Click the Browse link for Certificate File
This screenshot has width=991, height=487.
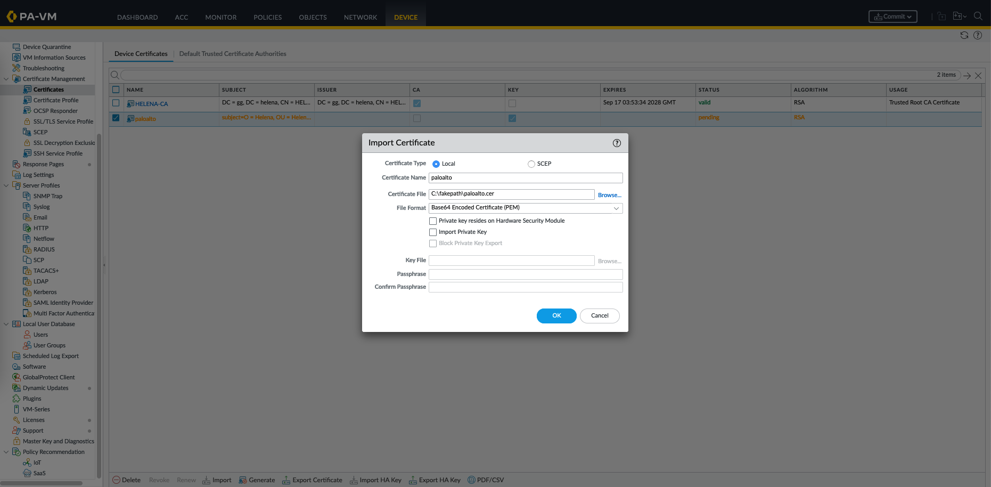tap(609, 195)
